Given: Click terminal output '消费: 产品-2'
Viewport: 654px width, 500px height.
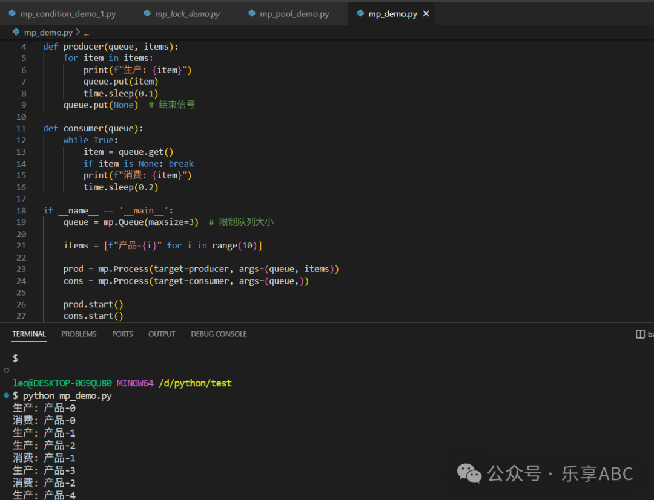Looking at the screenshot, I should (x=44, y=483).
